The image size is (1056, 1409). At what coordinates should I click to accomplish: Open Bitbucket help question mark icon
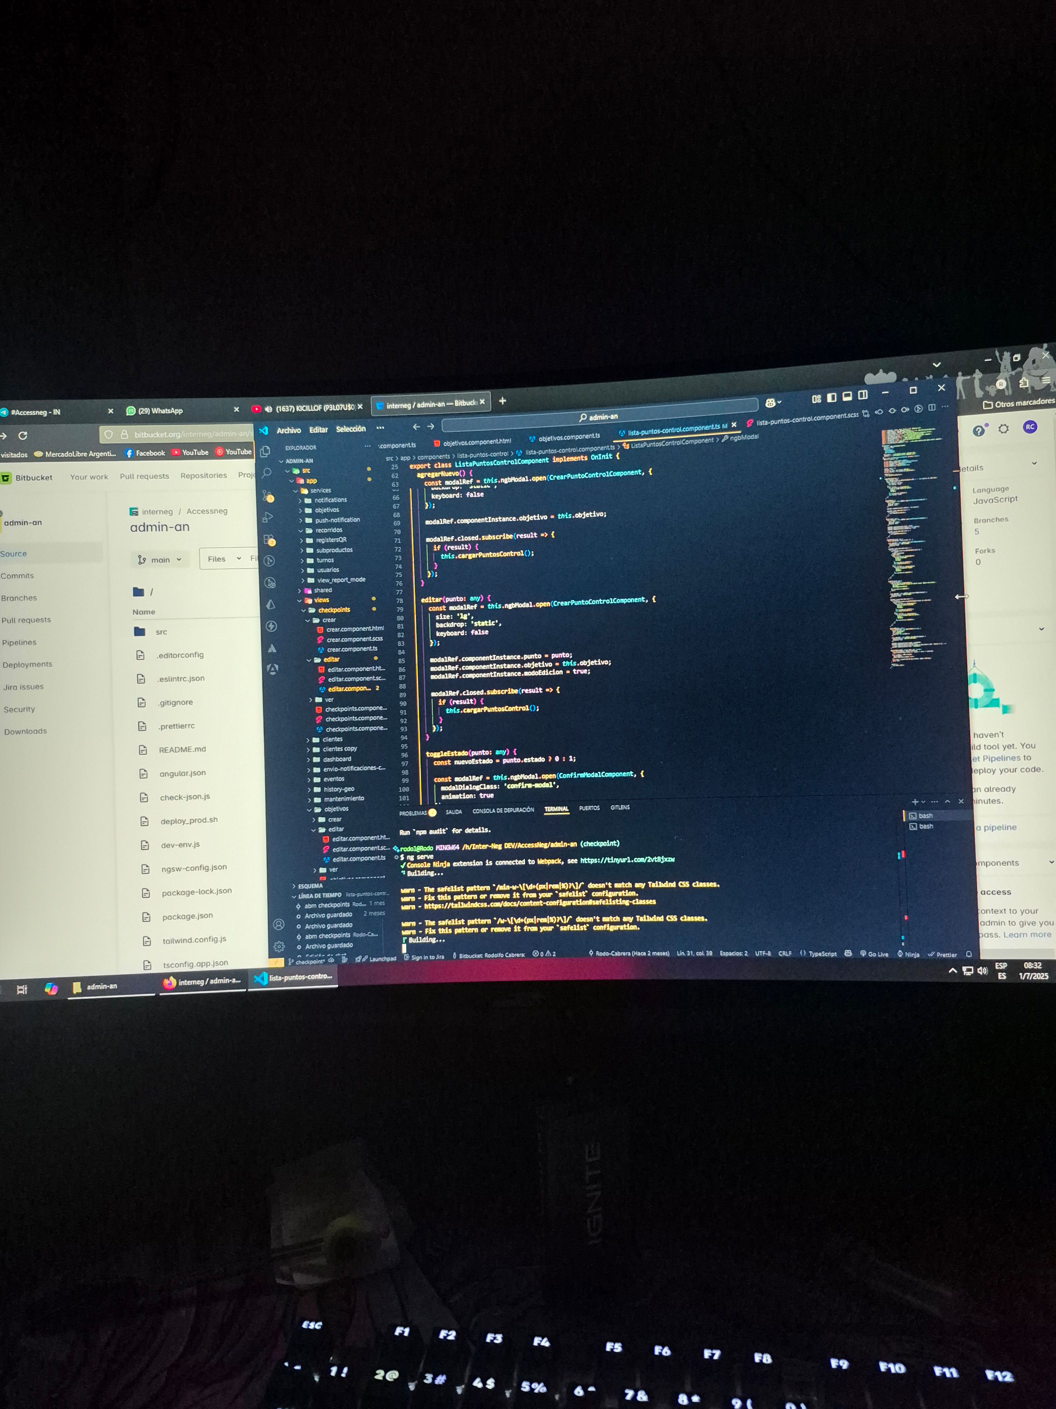pyautogui.click(x=979, y=431)
